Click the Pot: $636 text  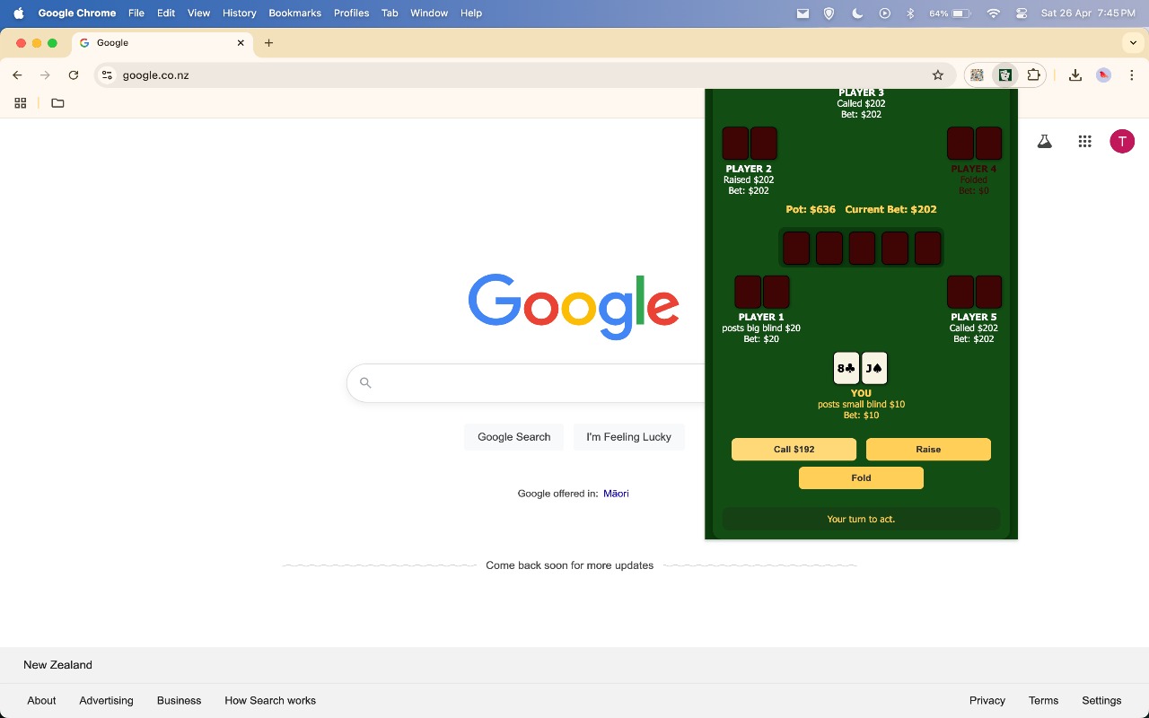pos(811,210)
